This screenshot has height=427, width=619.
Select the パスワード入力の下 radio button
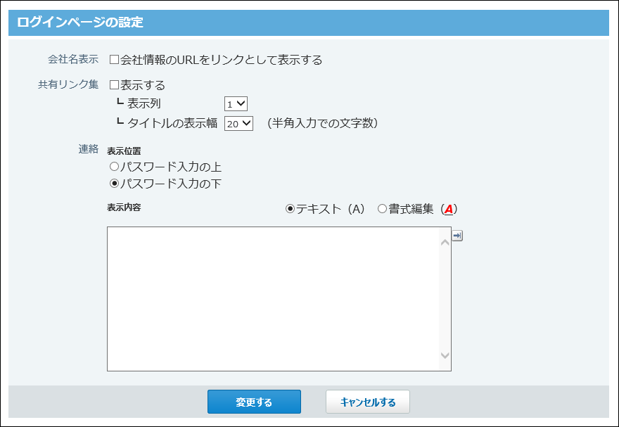[x=114, y=184]
